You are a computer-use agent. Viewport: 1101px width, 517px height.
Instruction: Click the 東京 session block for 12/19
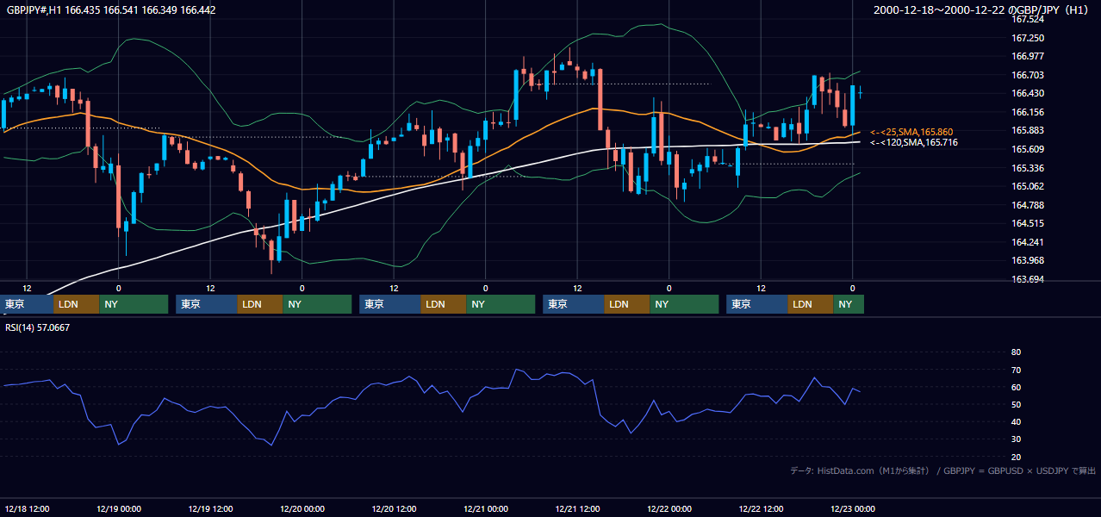click(206, 304)
